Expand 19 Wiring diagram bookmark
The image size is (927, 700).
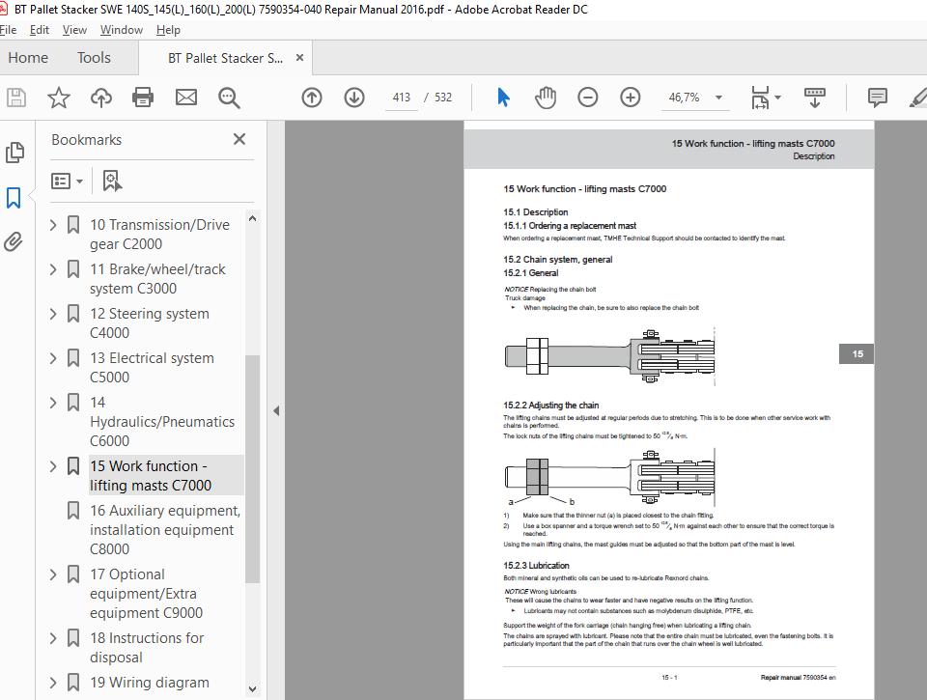pyautogui.click(x=53, y=683)
